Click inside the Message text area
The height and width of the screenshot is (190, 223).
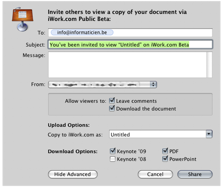click(126, 65)
